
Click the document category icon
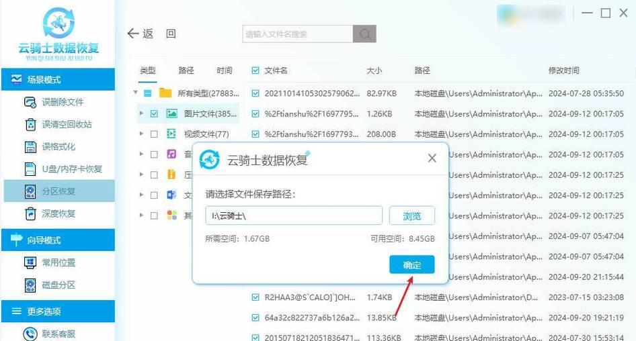[171, 195]
